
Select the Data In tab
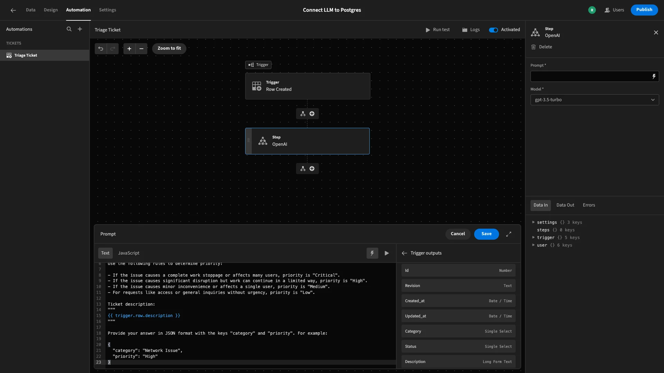pos(541,205)
